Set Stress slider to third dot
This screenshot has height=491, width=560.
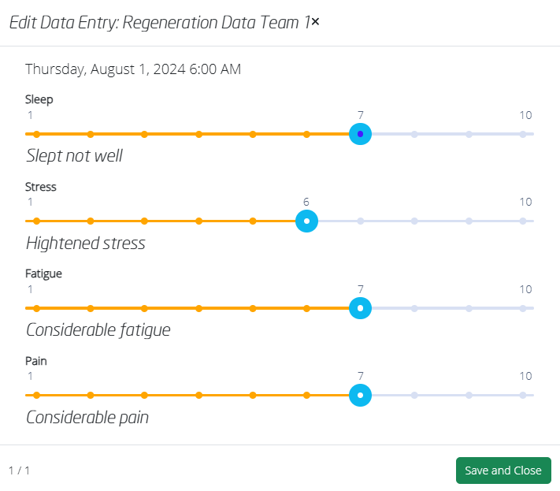(144, 221)
